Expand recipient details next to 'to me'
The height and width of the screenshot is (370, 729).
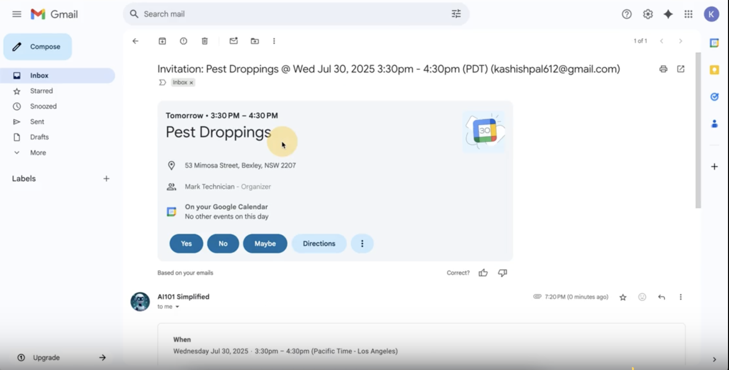(177, 307)
